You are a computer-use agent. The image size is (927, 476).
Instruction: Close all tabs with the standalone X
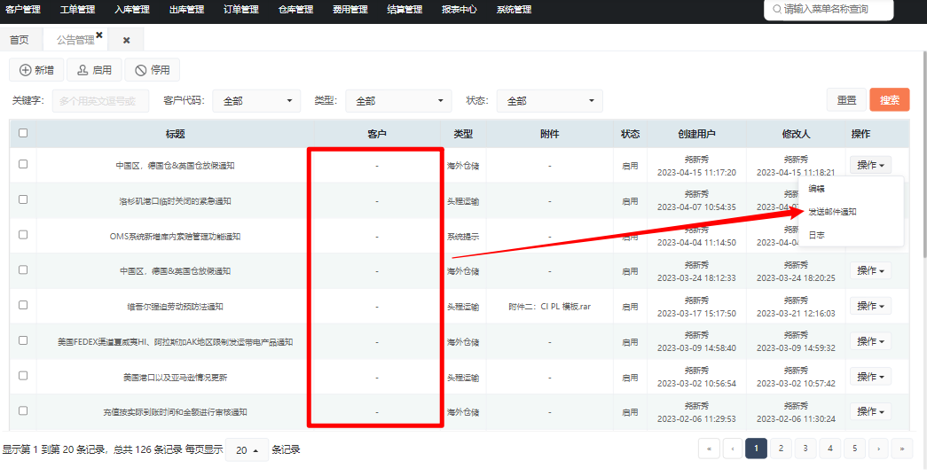click(x=127, y=40)
